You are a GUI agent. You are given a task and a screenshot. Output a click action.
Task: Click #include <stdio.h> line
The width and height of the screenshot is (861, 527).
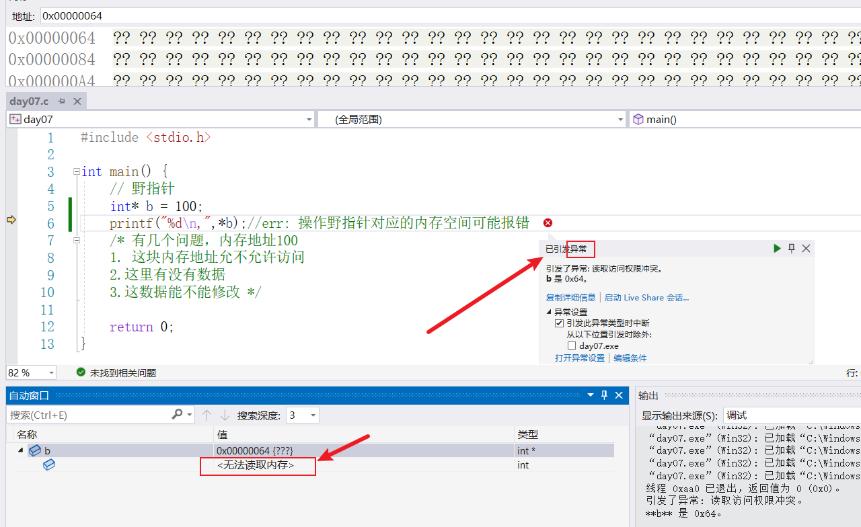145,137
